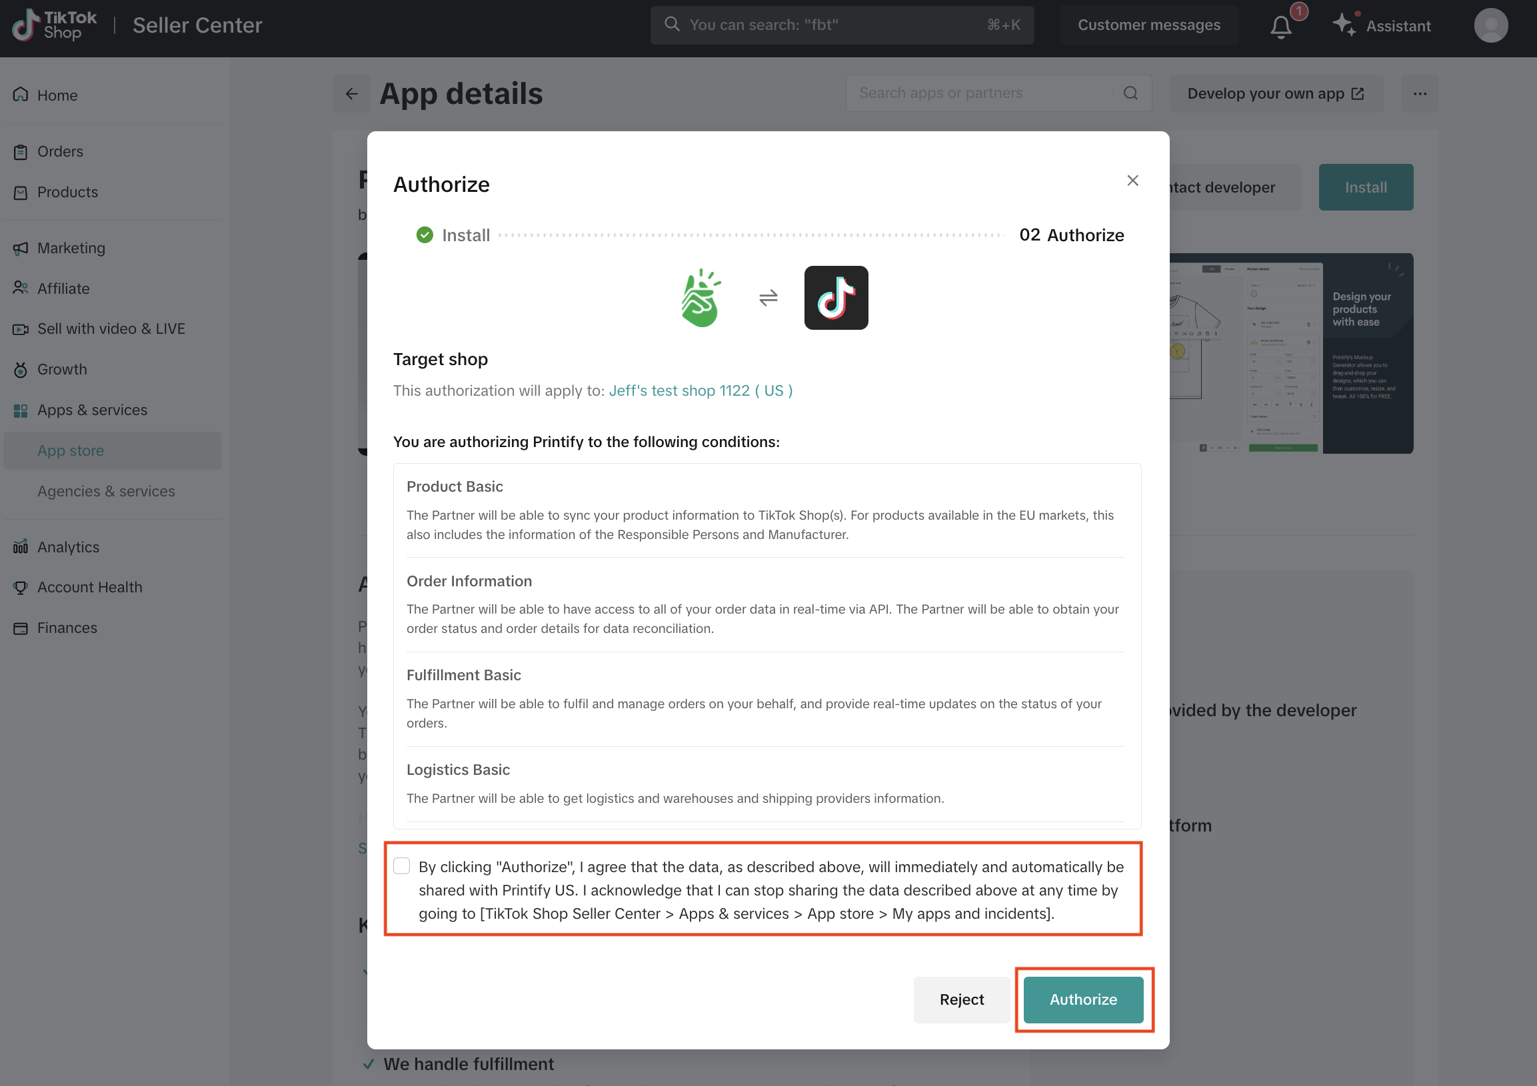Open the Assistant sparkle icon

click(1344, 25)
